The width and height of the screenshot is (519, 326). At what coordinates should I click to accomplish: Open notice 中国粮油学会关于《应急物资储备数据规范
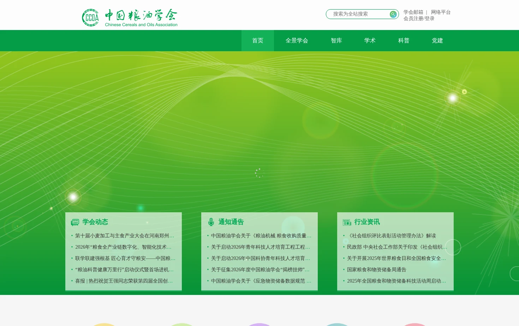tap(261, 281)
